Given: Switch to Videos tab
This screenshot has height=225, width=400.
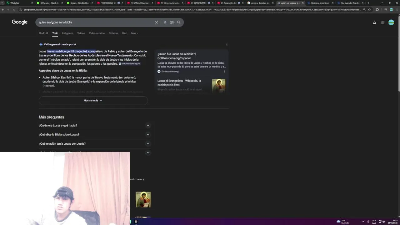Looking at the screenshot, I should point(81,33).
